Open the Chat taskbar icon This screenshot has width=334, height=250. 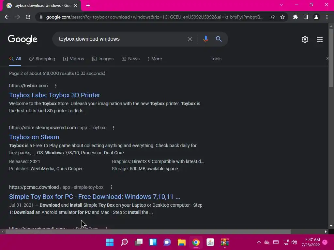(167, 242)
